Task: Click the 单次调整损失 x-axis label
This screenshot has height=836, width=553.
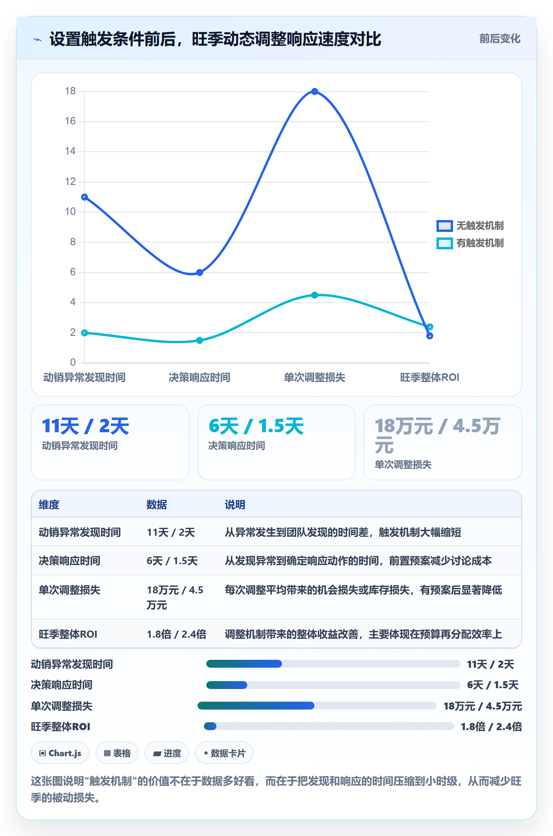Action: 314,377
